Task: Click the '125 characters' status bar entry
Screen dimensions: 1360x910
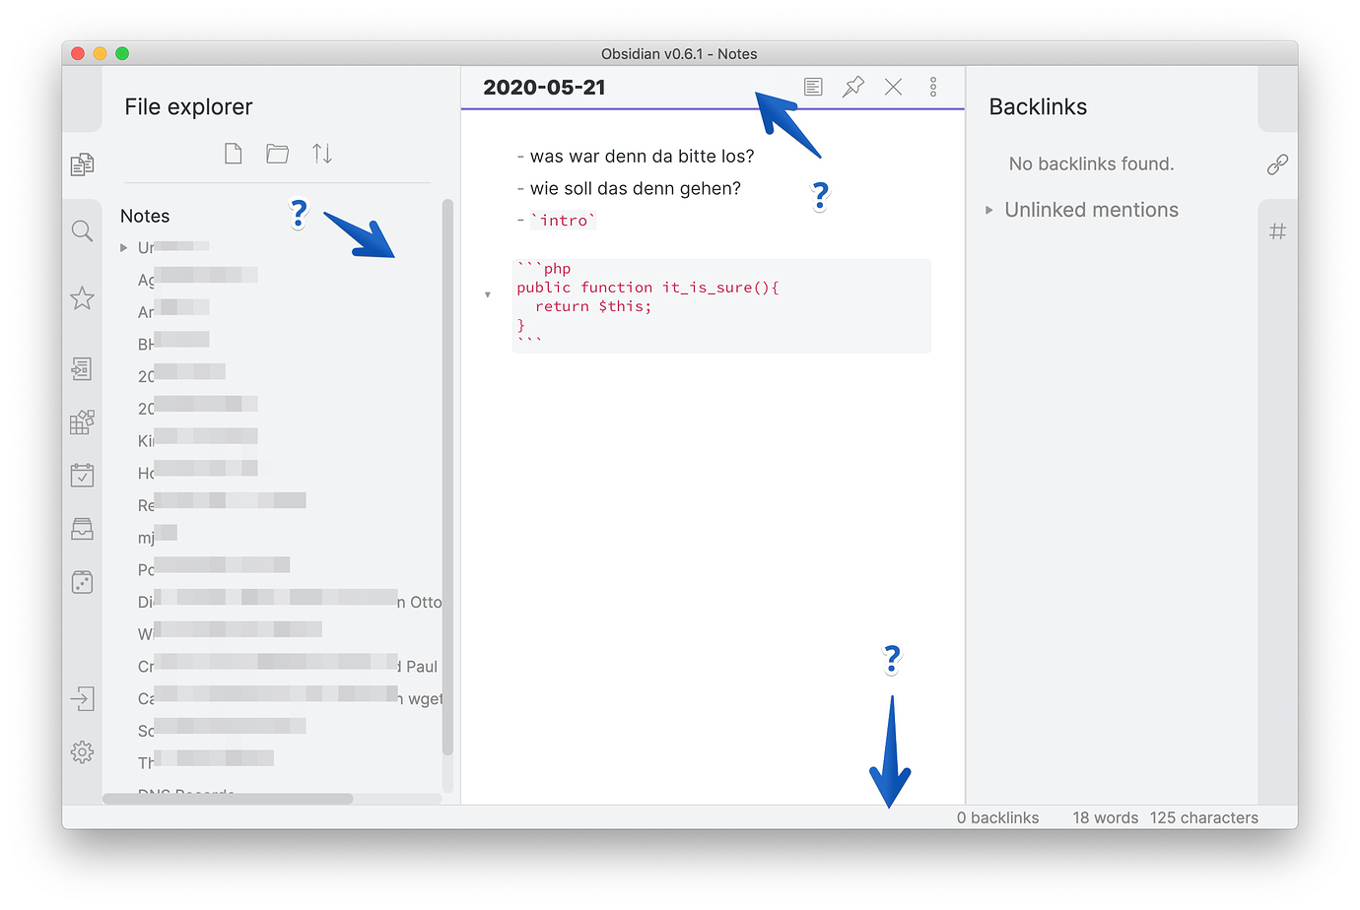Action: click(1203, 817)
